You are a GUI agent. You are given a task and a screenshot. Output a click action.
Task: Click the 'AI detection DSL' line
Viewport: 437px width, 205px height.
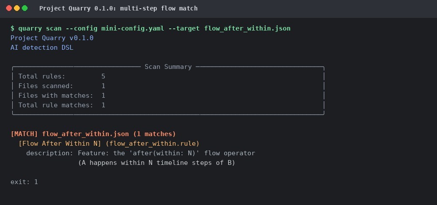pyautogui.click(x=42, y=48)
